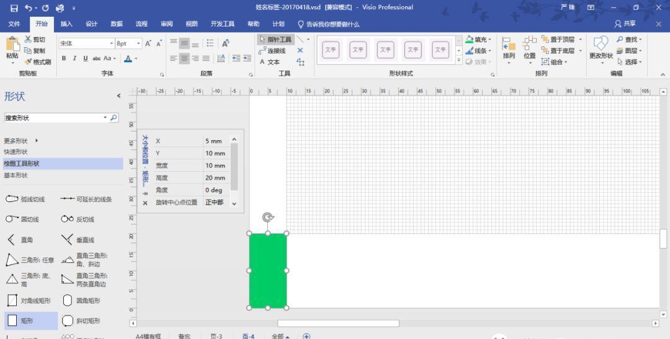
Task: Click the font color A swatch
Action: [x=127, y=58]
